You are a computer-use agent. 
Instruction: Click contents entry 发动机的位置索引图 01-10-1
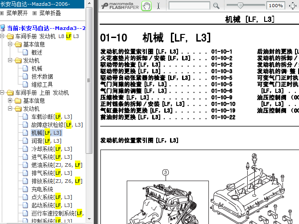coord(166,51)
